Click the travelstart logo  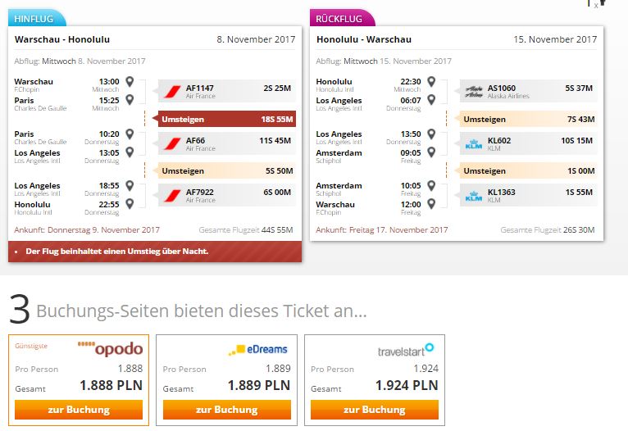pyautogui.click(x=406, y=350)
